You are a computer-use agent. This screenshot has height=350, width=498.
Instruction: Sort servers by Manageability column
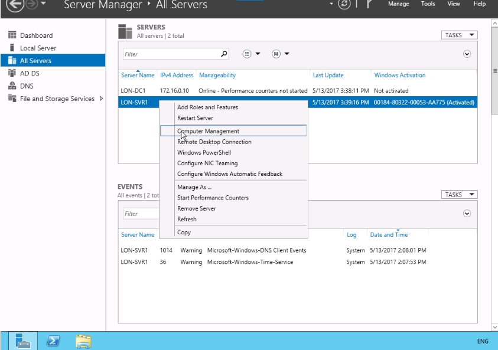(x=217, y=75)
